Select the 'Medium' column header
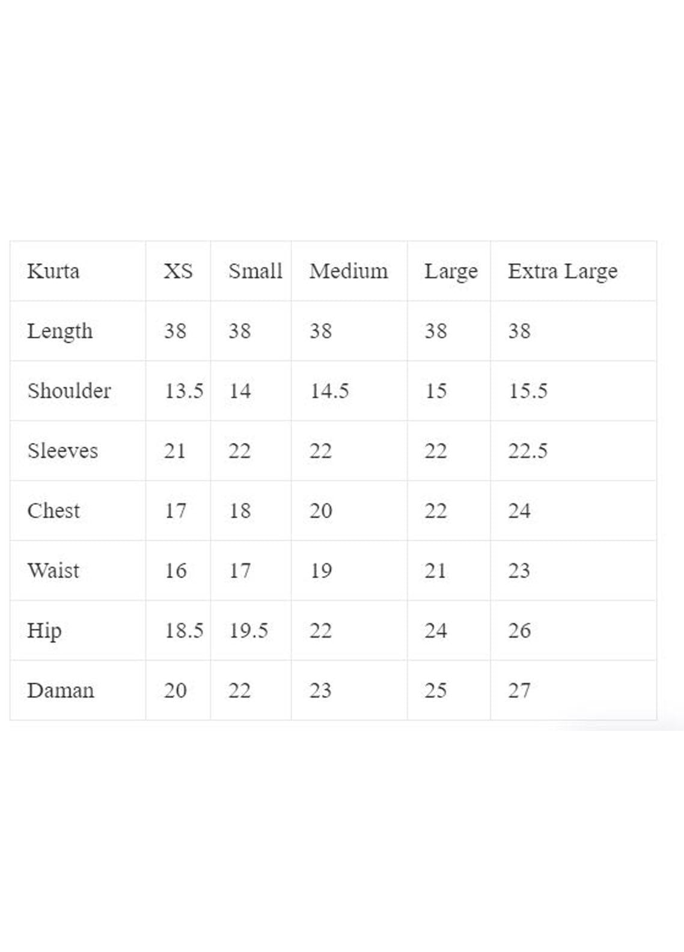684x952 pixels. pyautogui.click(x=349, y=271)
